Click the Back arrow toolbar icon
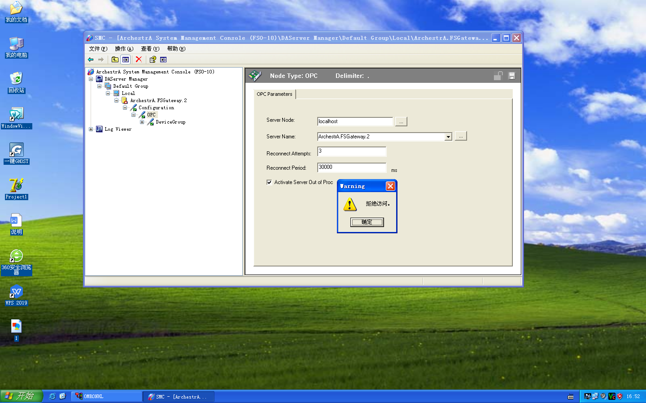Screen dimensions: 646x403 coord(91,60)
